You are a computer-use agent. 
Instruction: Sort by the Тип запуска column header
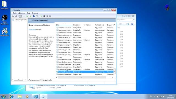click(100, 25)
